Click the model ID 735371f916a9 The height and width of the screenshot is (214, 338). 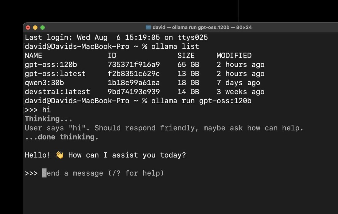[134, 65]
